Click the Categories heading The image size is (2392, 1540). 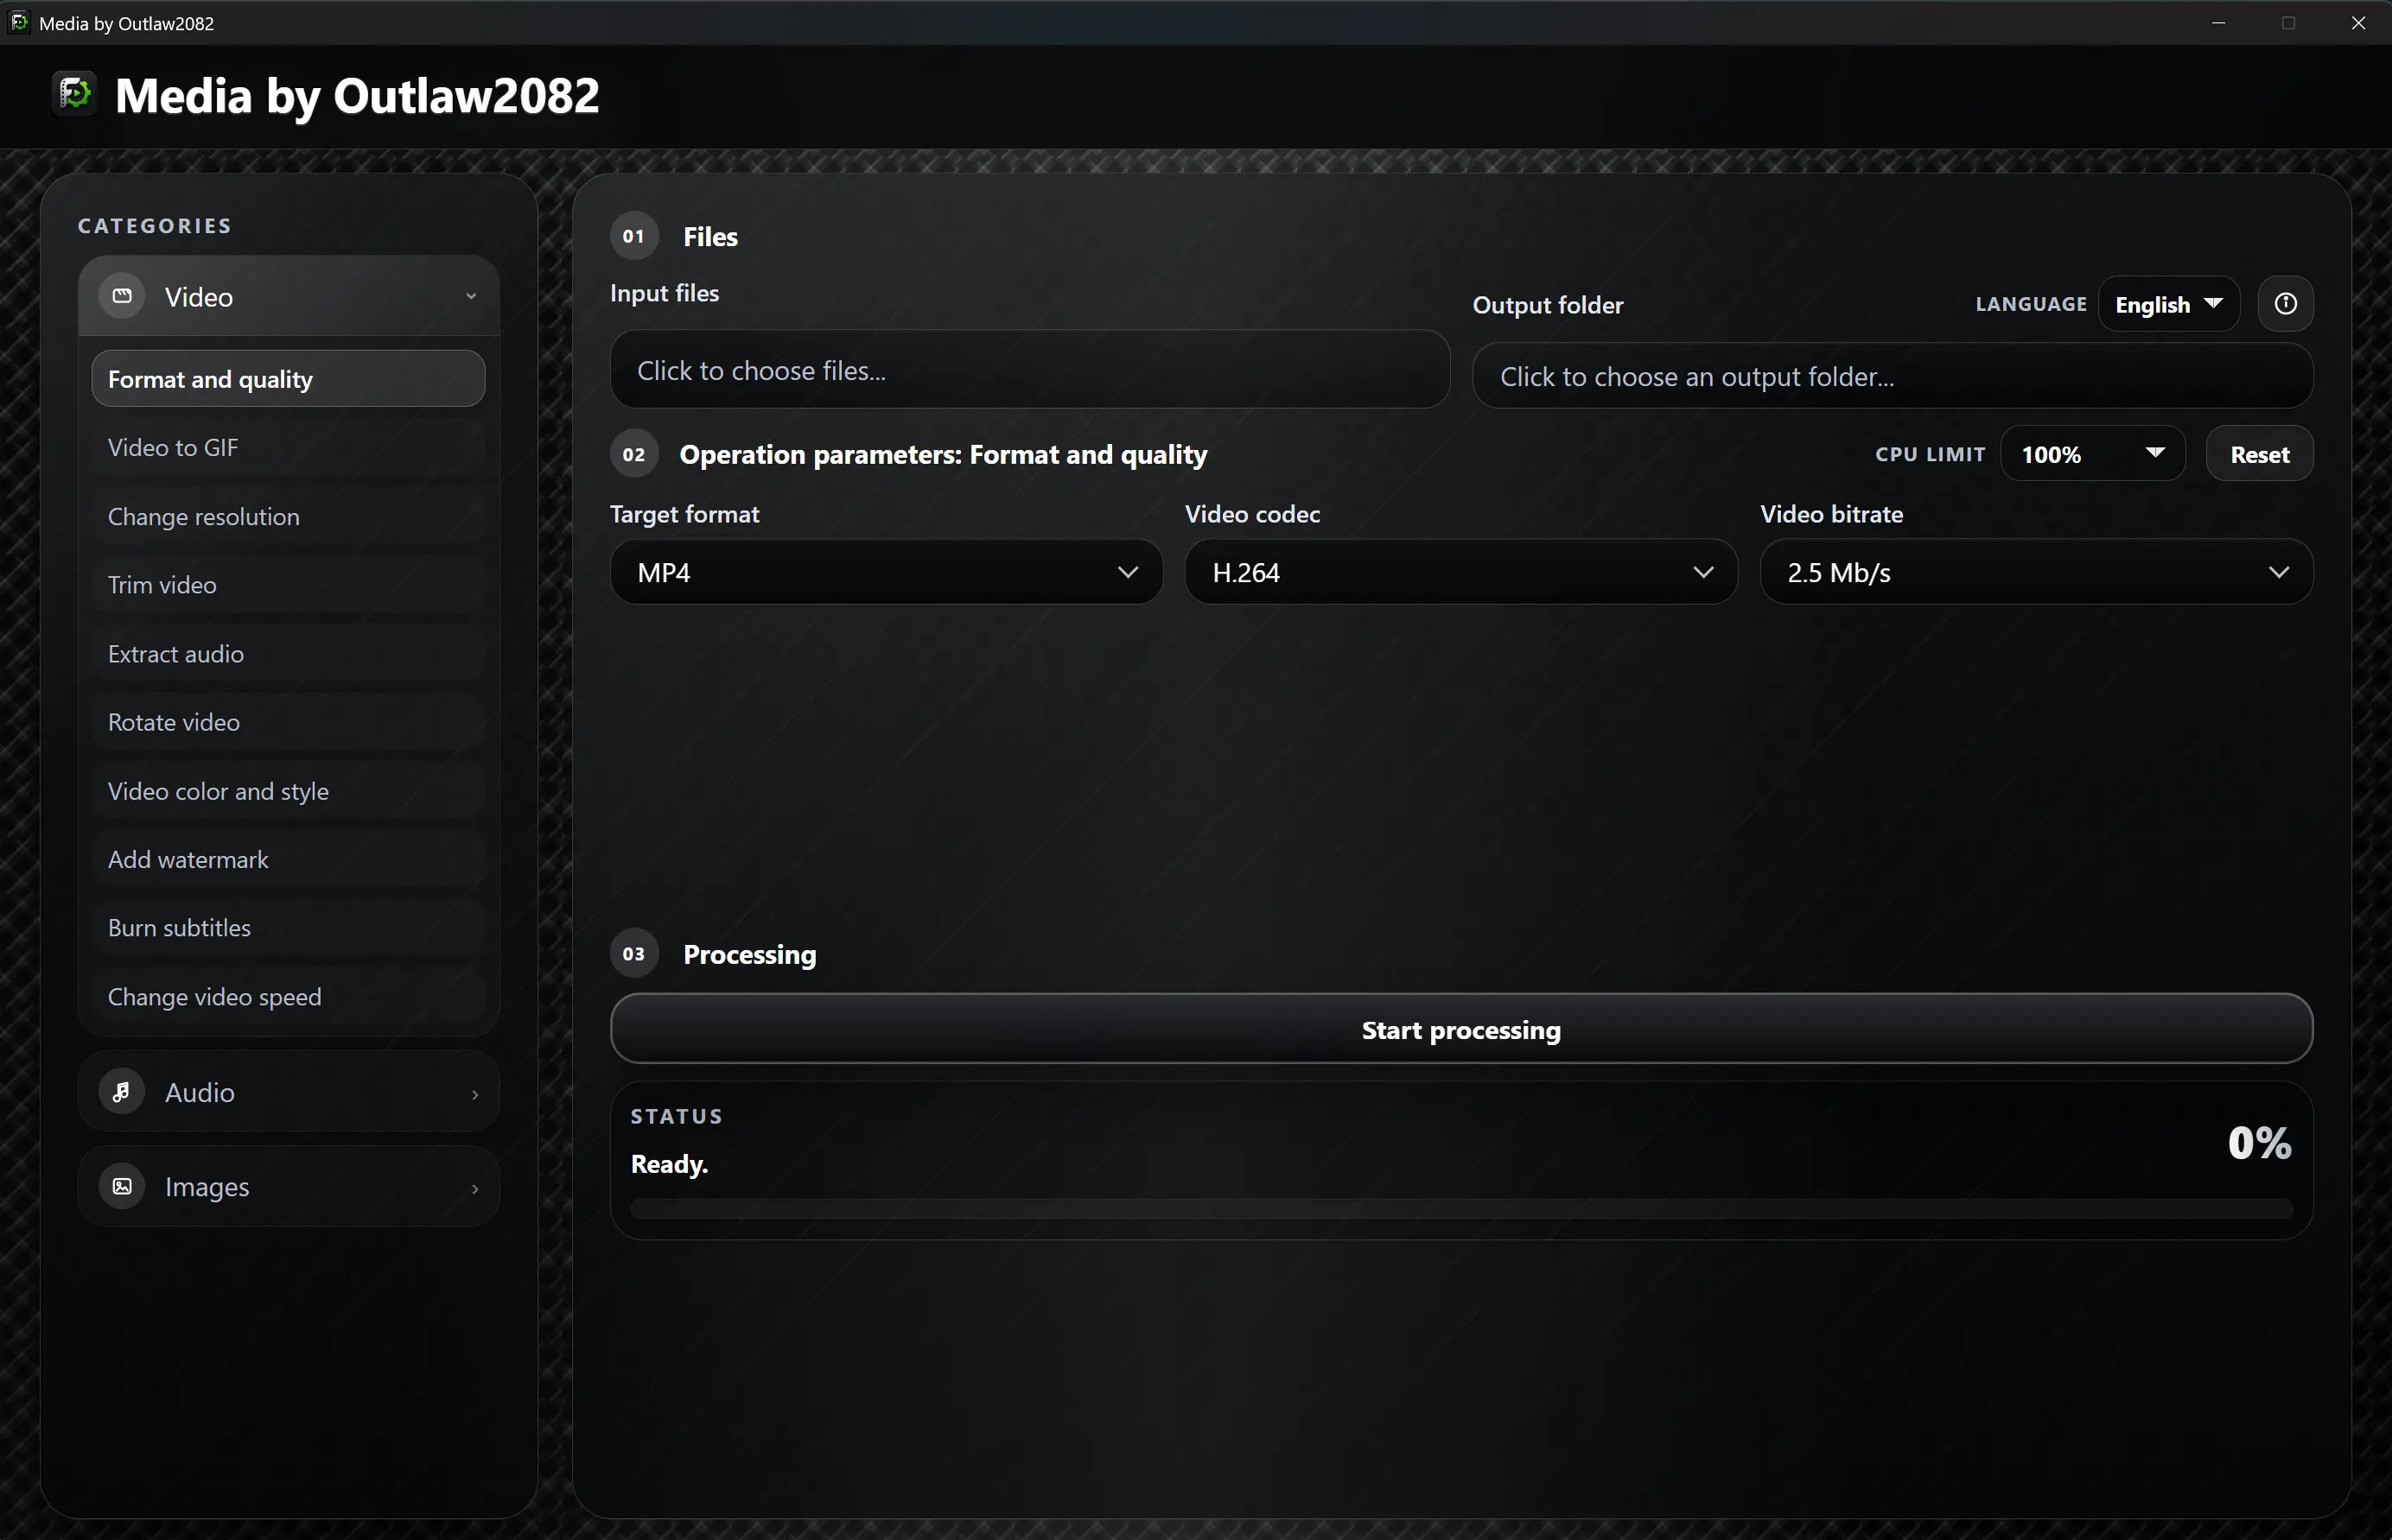pyautogui.click(x=155, y=226)
